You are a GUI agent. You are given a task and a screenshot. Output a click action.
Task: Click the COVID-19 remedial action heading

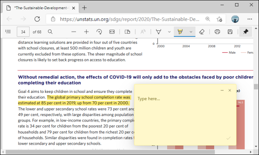coord(135,80)
